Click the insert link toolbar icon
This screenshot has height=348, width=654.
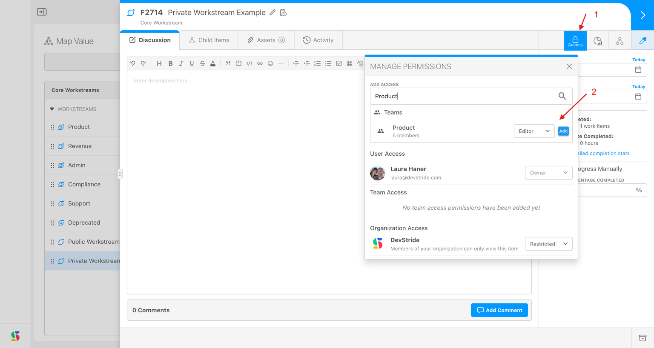(260, 63)
